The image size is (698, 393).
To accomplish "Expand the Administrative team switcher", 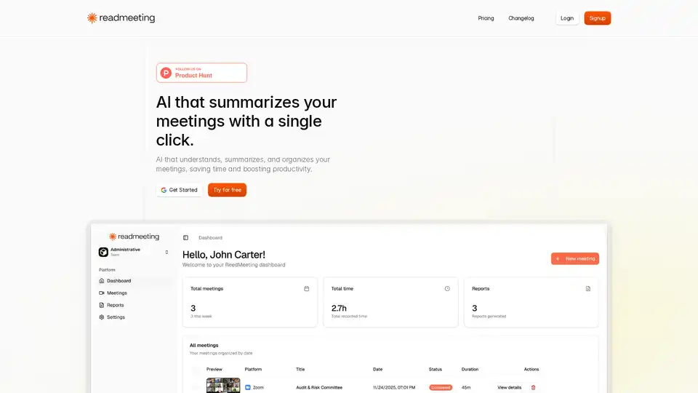I will coord(167,252).
